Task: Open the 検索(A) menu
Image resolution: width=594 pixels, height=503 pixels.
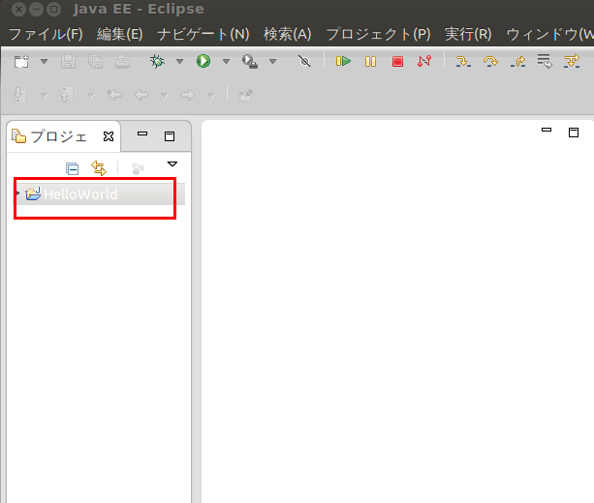Action: (x=288, y=35)
